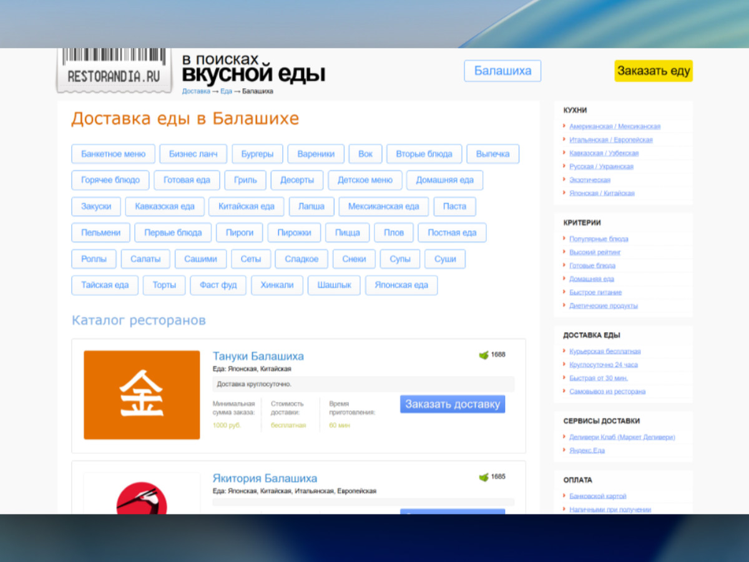Select the Вок category
The height and width of the screenshot is (562, 749).
pyautogui.click(x=365, y=154)
